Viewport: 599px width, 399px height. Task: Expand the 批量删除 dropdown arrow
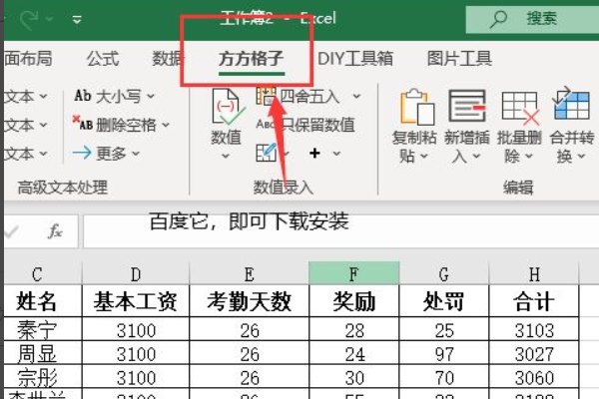tap(529, 156)
